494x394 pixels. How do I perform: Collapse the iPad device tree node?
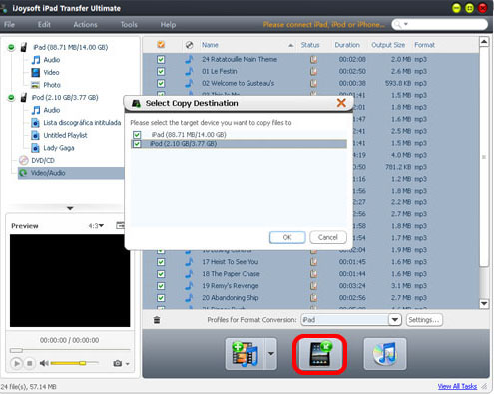(x=11, y=47)
